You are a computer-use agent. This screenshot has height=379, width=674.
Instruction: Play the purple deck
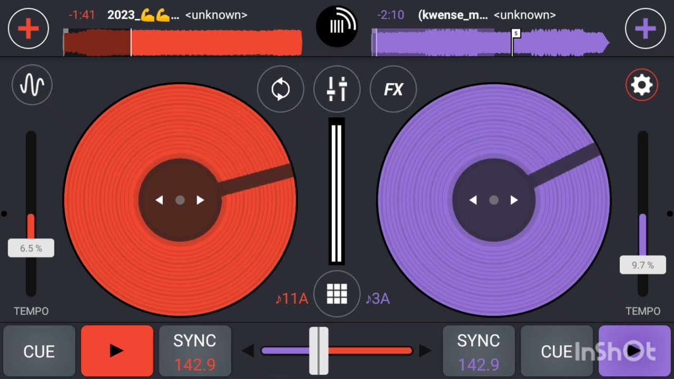point(635,351)
